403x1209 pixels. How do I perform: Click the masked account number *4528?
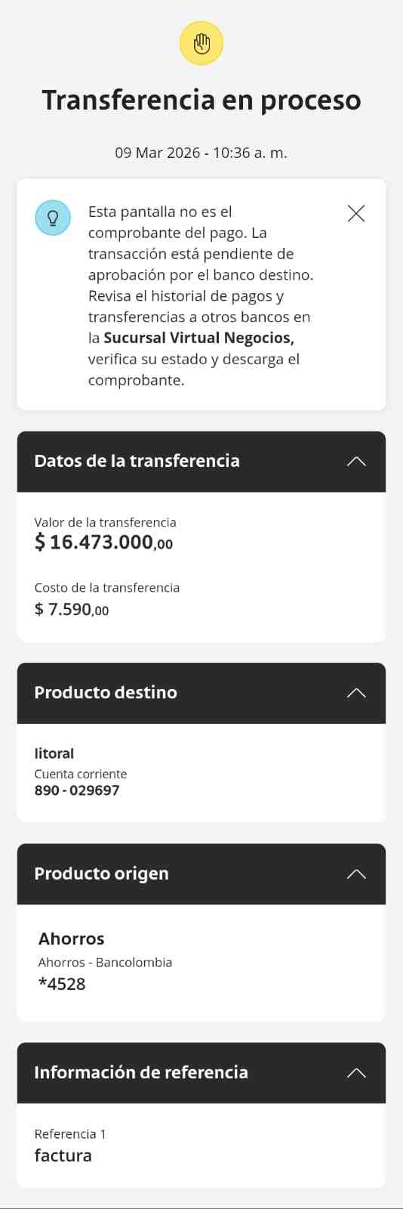pos(62,984)
